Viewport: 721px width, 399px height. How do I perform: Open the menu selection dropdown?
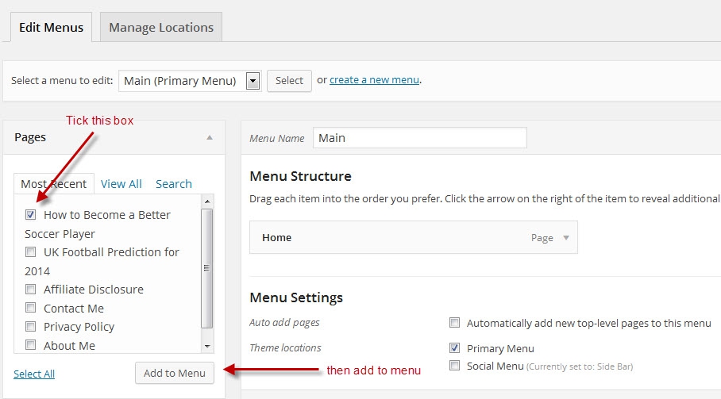tap(253, 80)
